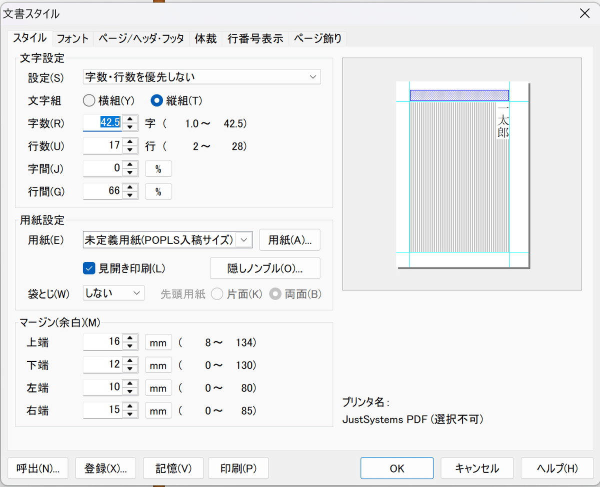Expand the 用紙(E) paper dropdown

(x=243, y=240)
